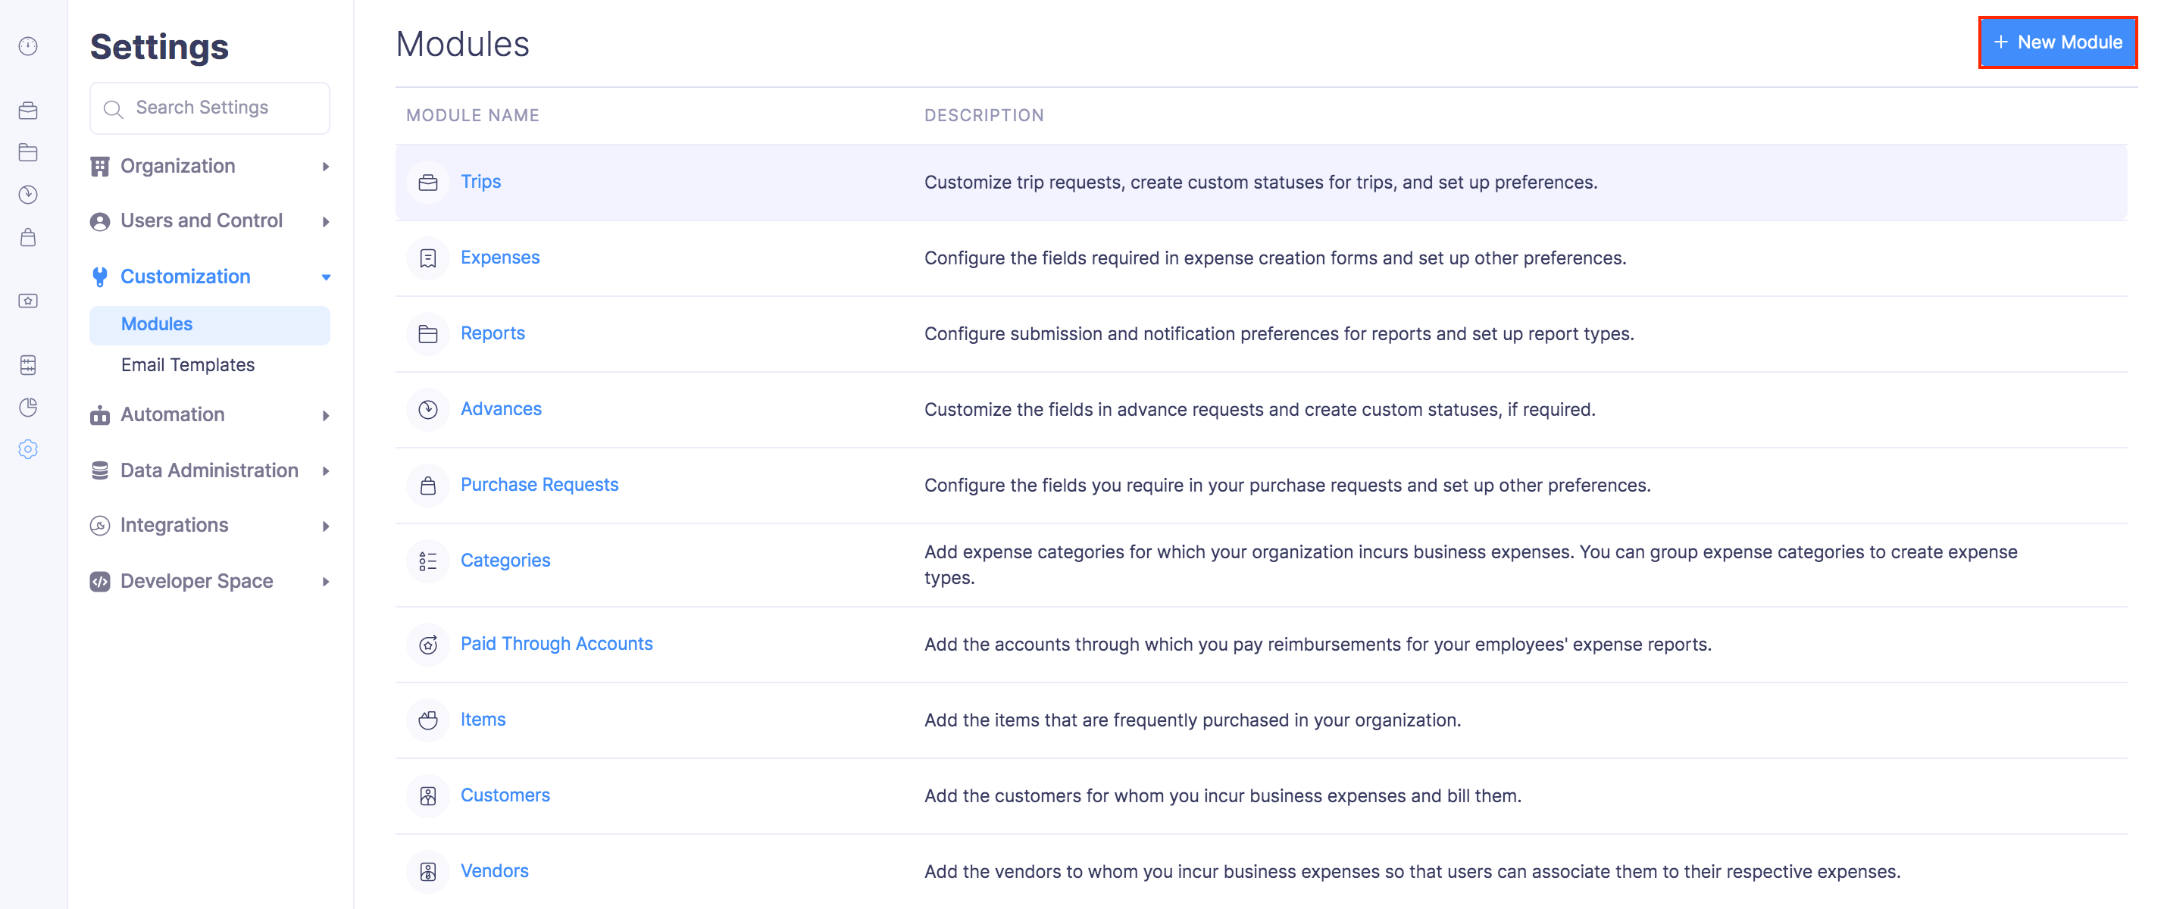This screenshot has height=909, width=2164.
Task: Select Modules in the sidebar
Action: click(157, 324)
